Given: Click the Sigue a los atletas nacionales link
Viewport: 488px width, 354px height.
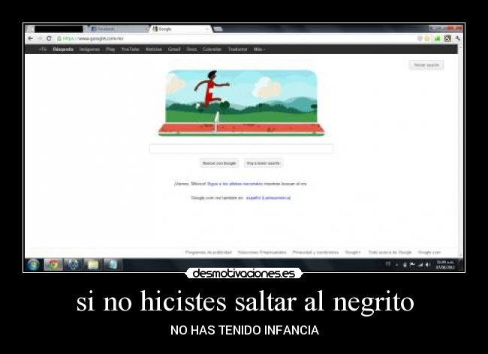Looking at the screenshot, I should tap(235, 184).
